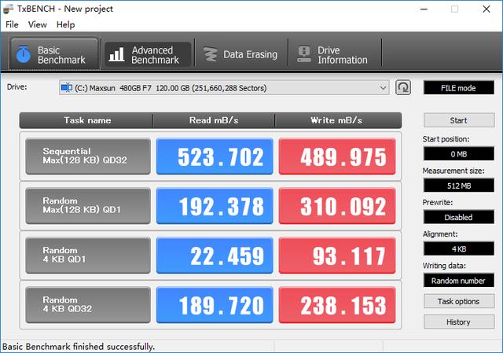Image resolution: width=503 pixels, height=353 pixels.
Task: Maximize the TxBENCH window
Action: [x=454, y=9]
